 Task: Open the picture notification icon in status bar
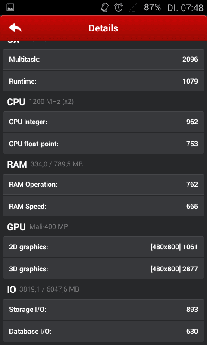[x=10, y=8]
